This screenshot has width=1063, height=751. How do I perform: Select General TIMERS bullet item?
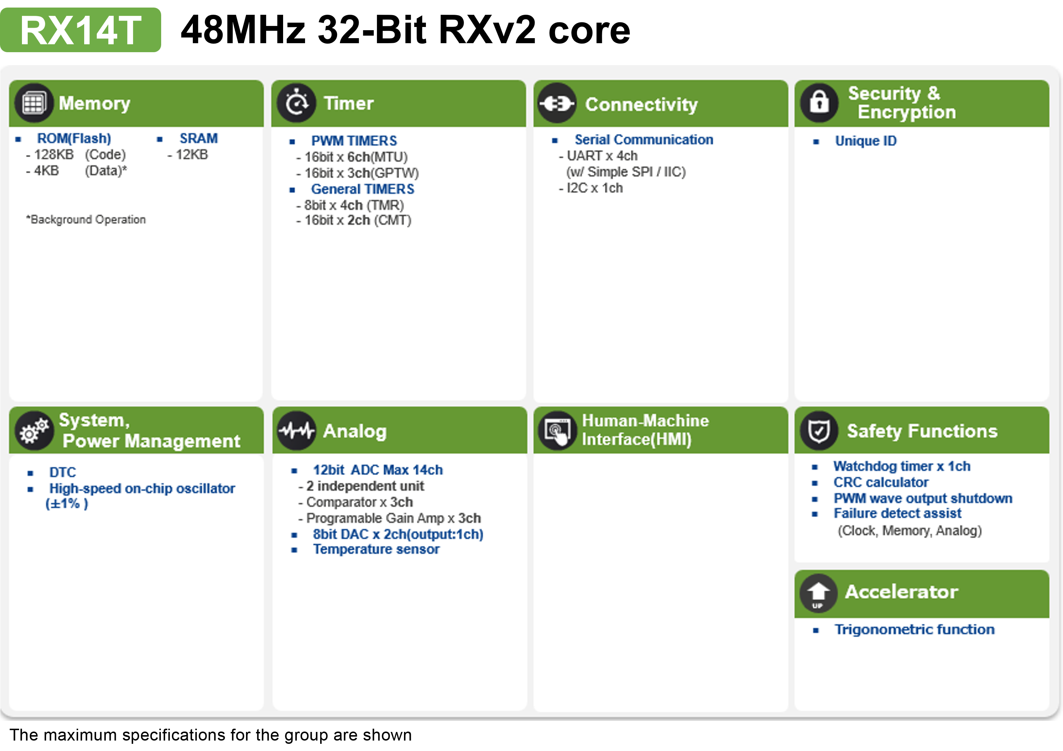[x=363, y=189]
